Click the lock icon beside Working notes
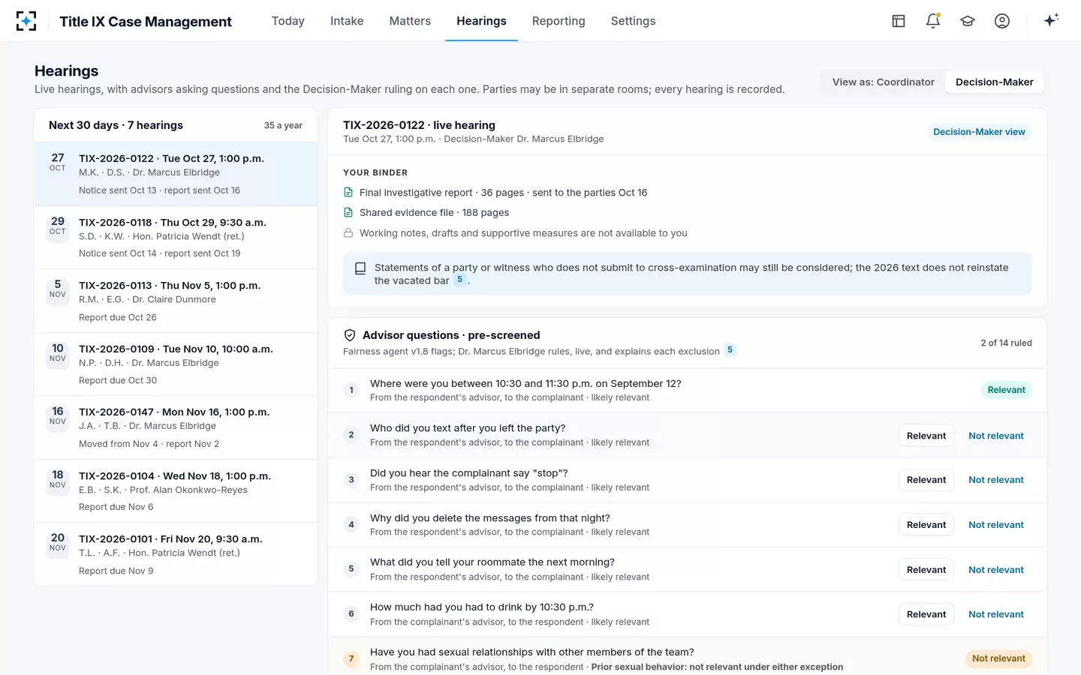The height and width of the screenshot is (675, 1081). [348, 233]
